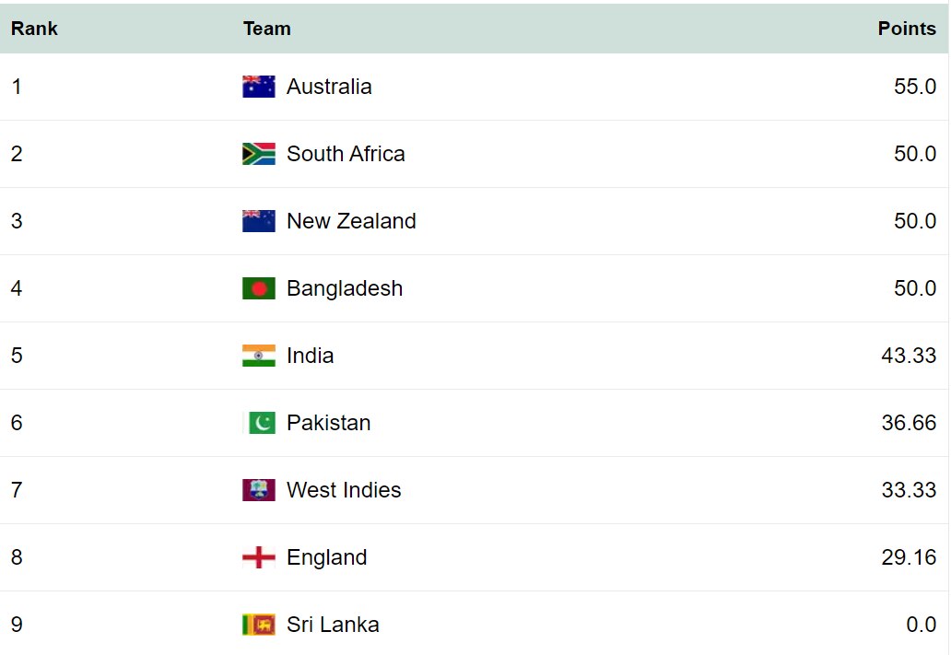Click Pakistan's 36.66 points value
Viewport: 951px width, 655px height.
[x=909, y=423]
